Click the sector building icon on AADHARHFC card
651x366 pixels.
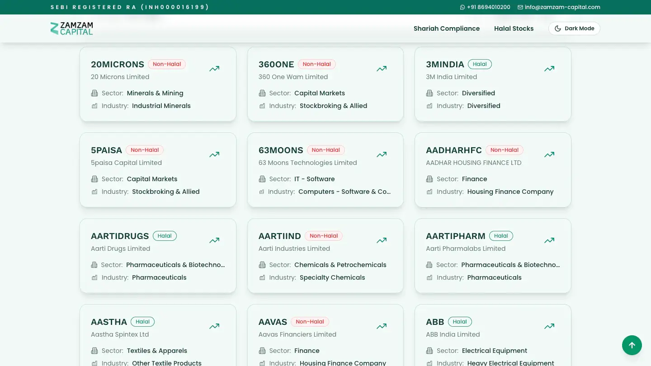point(429,179)
